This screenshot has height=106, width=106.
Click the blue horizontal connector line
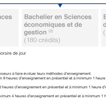tap(53, 4)
